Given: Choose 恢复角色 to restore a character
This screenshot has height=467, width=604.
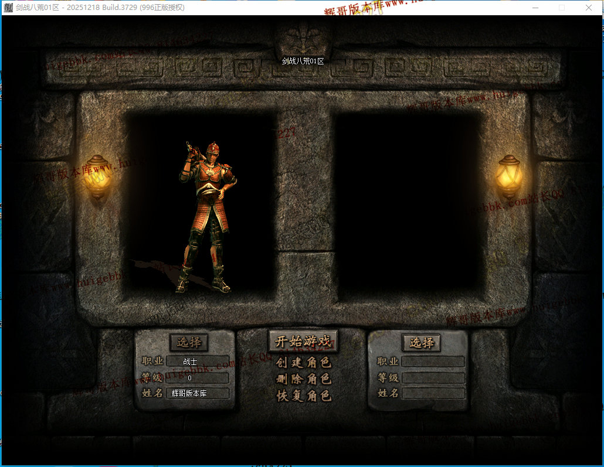Looking at the screenshot, I should [303, 396].
